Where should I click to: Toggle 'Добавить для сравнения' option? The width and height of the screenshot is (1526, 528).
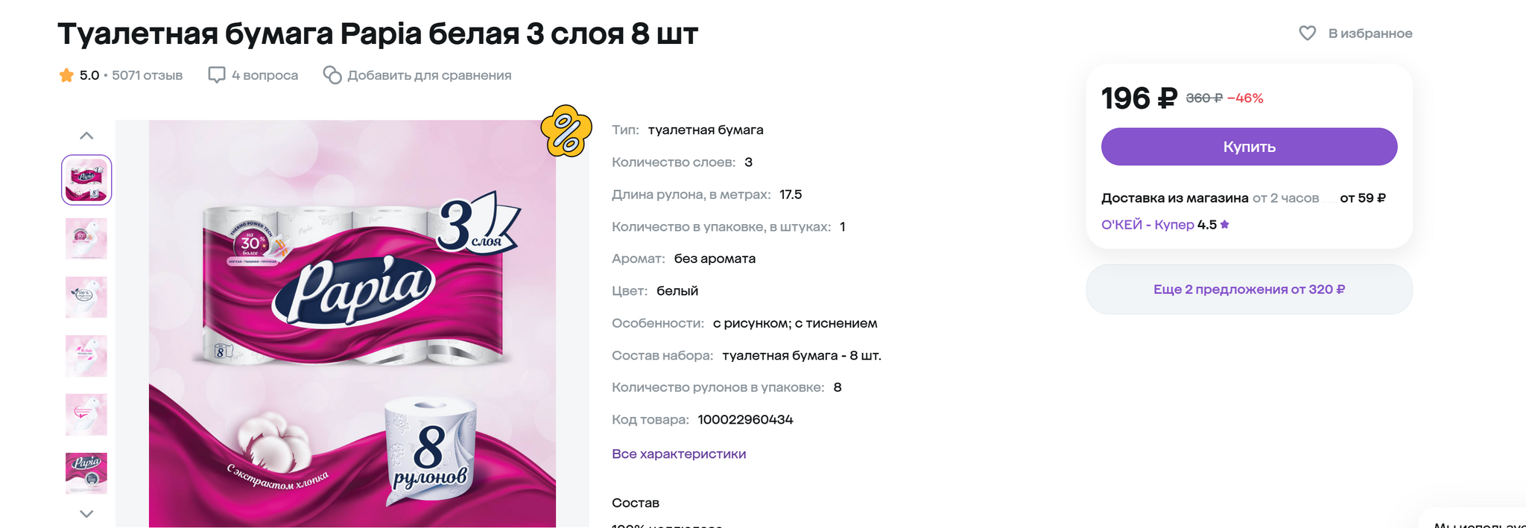pyautogui.click(x=429, y=75)
